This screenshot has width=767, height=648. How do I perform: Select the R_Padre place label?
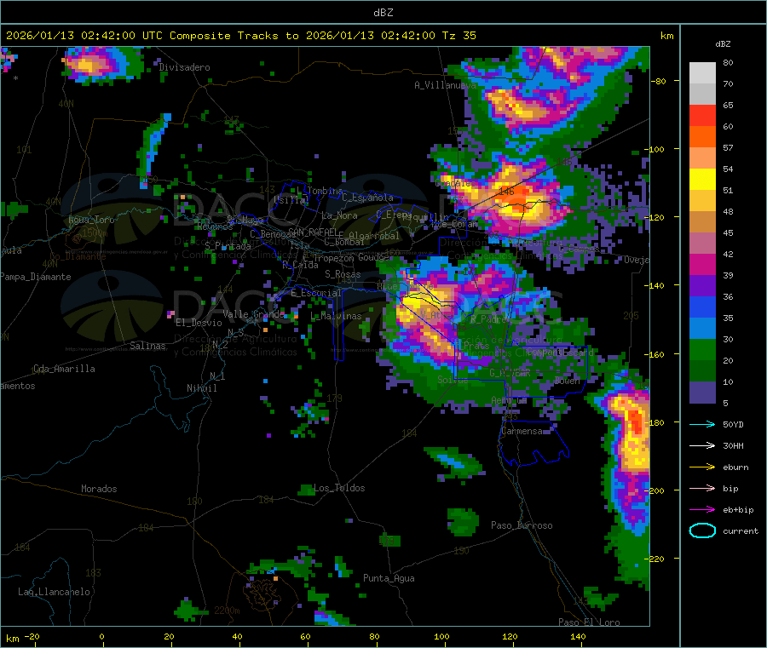pyautogui.click(x=488, y=319)
